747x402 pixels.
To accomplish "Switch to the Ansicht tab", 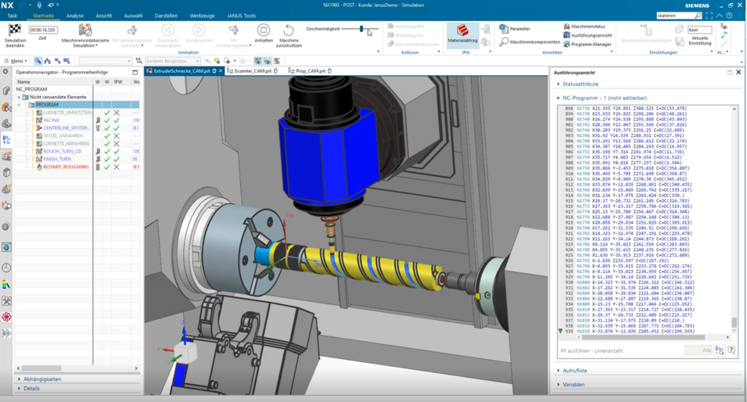I will click(103, 16).
